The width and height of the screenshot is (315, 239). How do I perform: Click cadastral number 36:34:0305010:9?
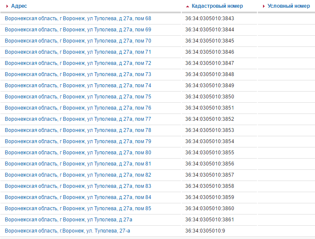coord(205,231)
